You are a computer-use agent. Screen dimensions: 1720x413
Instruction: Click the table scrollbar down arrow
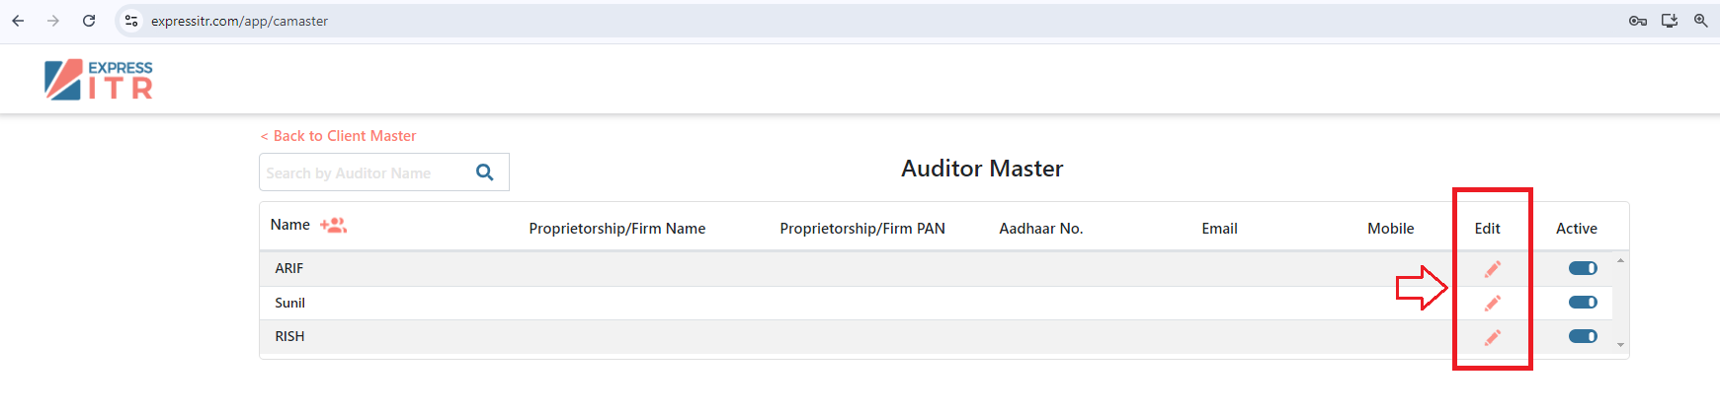pyautogui.click(x=1620, y=345)
